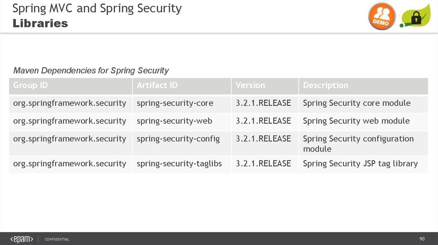Screen dimensions: 438x245
Task: Click the Libraries subtitle heading
Action: tap(40, 23)
